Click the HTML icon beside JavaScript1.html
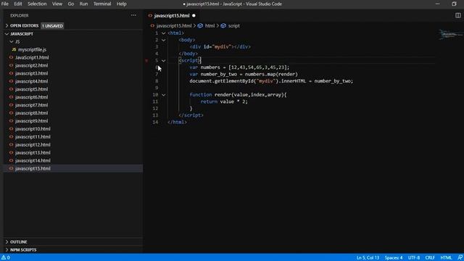The image size is (464, 261). click(12, 57)
